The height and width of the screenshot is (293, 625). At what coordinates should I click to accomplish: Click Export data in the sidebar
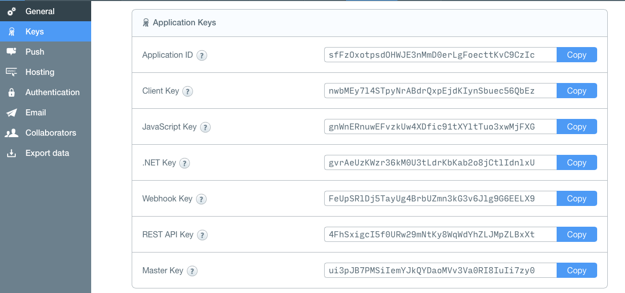tap(47, 153)
